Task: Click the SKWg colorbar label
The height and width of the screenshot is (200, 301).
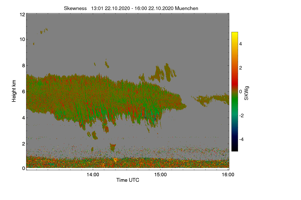Action: [247, 93]
